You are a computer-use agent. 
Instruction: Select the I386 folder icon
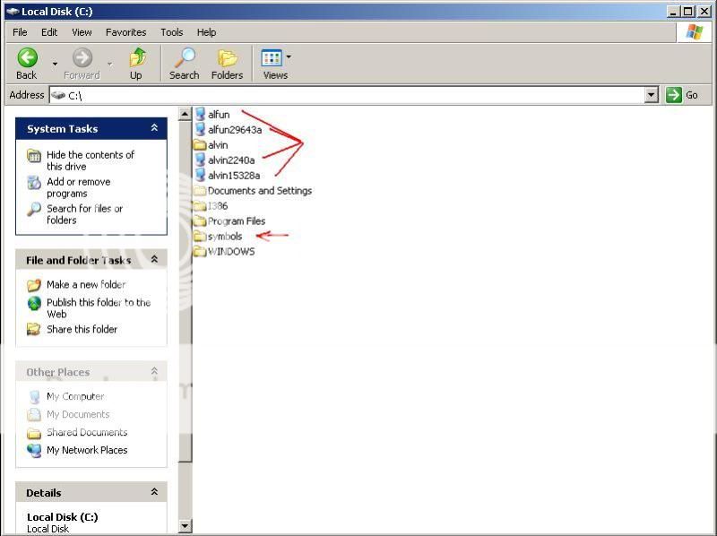(200, 205)
